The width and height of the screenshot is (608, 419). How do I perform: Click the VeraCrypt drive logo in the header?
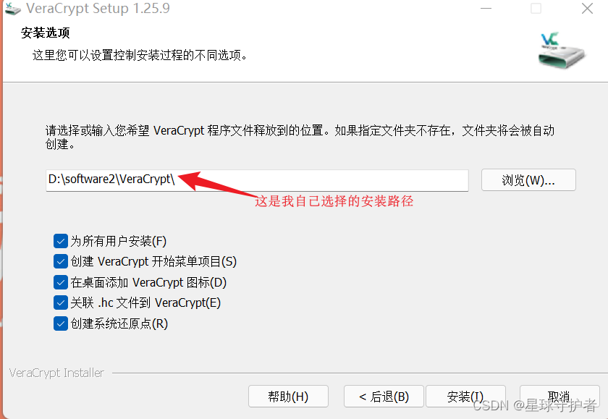pyautogui.click(x=562, y=51)
